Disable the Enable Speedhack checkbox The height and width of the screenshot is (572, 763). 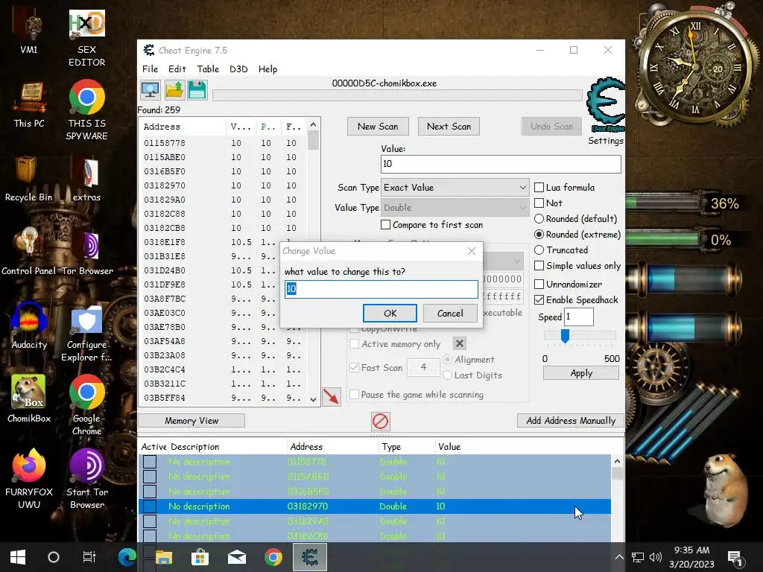[539, 299]
